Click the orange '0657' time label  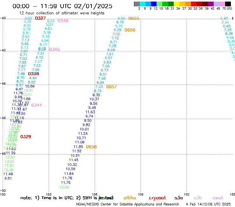pos(111,87)
